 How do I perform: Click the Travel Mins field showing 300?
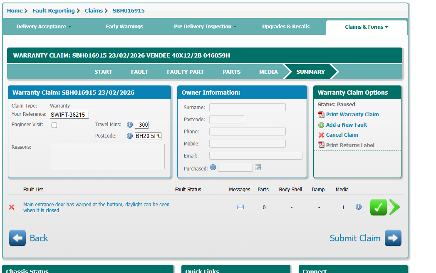(142, 125)
